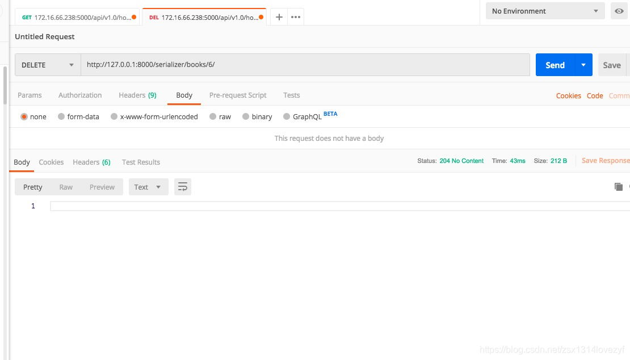Select the raw body type radio
This screenshot has width=630, height=360.
[x=213, y=116]
